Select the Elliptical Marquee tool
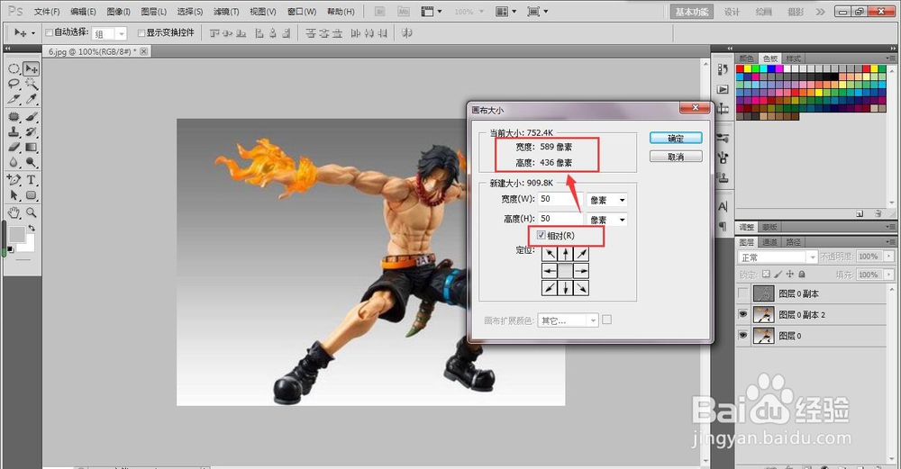901x469 pixels. pyautogui.click(x=14, y=69)
